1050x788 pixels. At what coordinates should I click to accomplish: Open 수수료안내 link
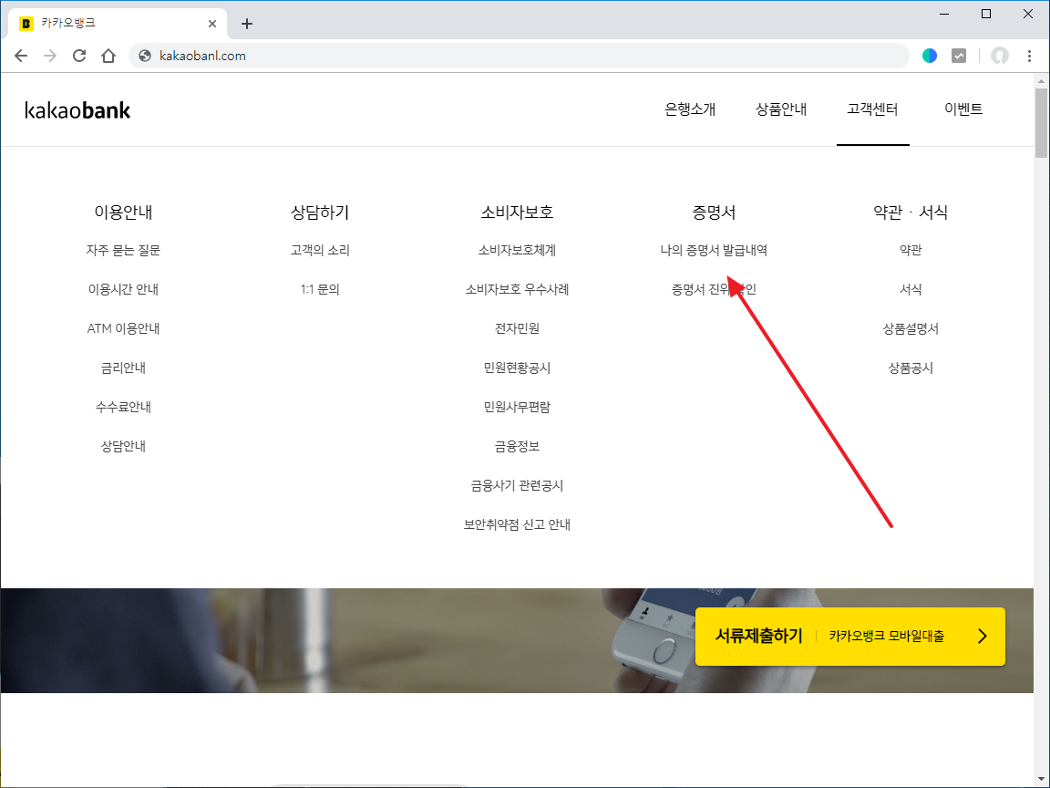tap(123, 408)
